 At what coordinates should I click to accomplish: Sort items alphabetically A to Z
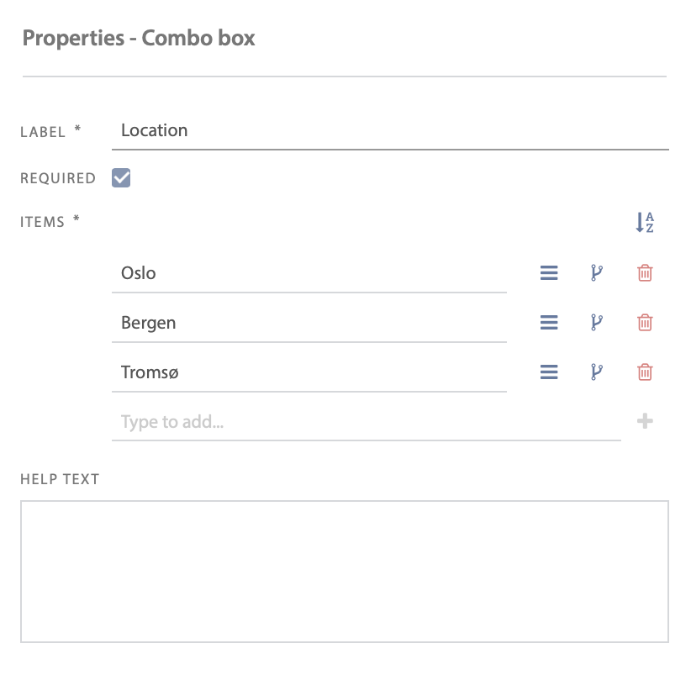point(645,223)
